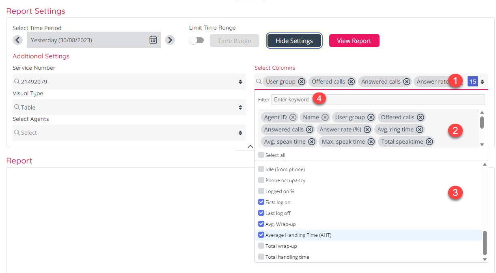Toggle the Limit Time Range switch
Screen dimensions: 496x273
(197, 40)
